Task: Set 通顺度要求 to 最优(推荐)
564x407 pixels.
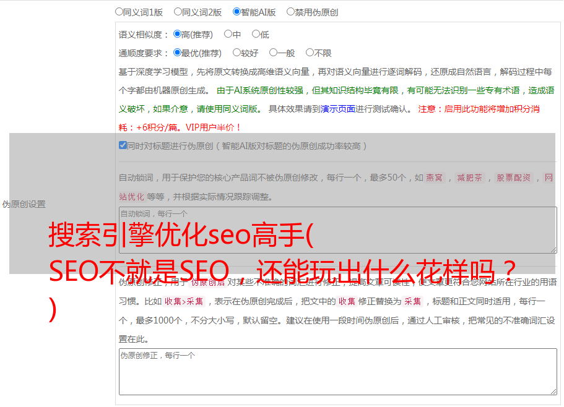Action: point(177,53)
